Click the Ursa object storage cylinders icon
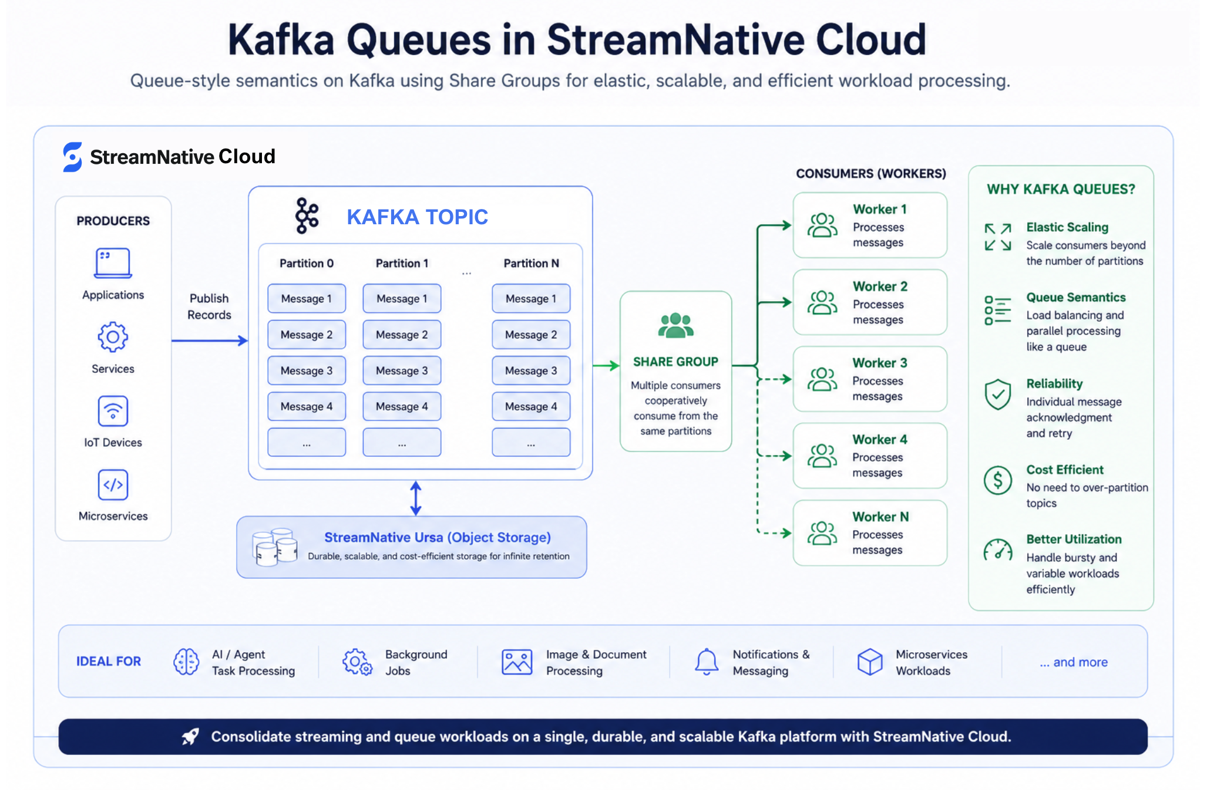This screenshot has height=799, width=1207. click(274, 547)
